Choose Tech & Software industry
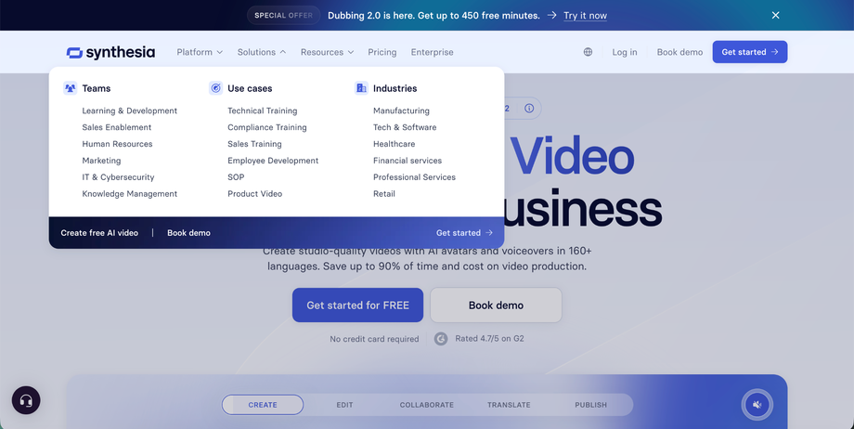This screenshot has width=854, height=429. (x=405, y=127)
